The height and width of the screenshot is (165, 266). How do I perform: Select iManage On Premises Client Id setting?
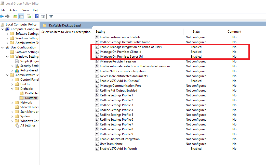point(121,52)
